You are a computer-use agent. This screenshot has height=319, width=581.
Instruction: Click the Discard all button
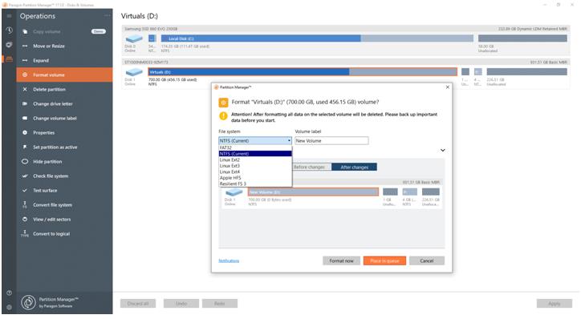138,304
